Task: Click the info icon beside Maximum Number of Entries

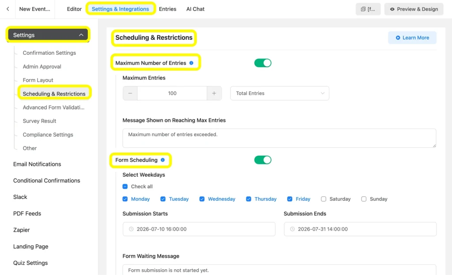Action: 191,63
